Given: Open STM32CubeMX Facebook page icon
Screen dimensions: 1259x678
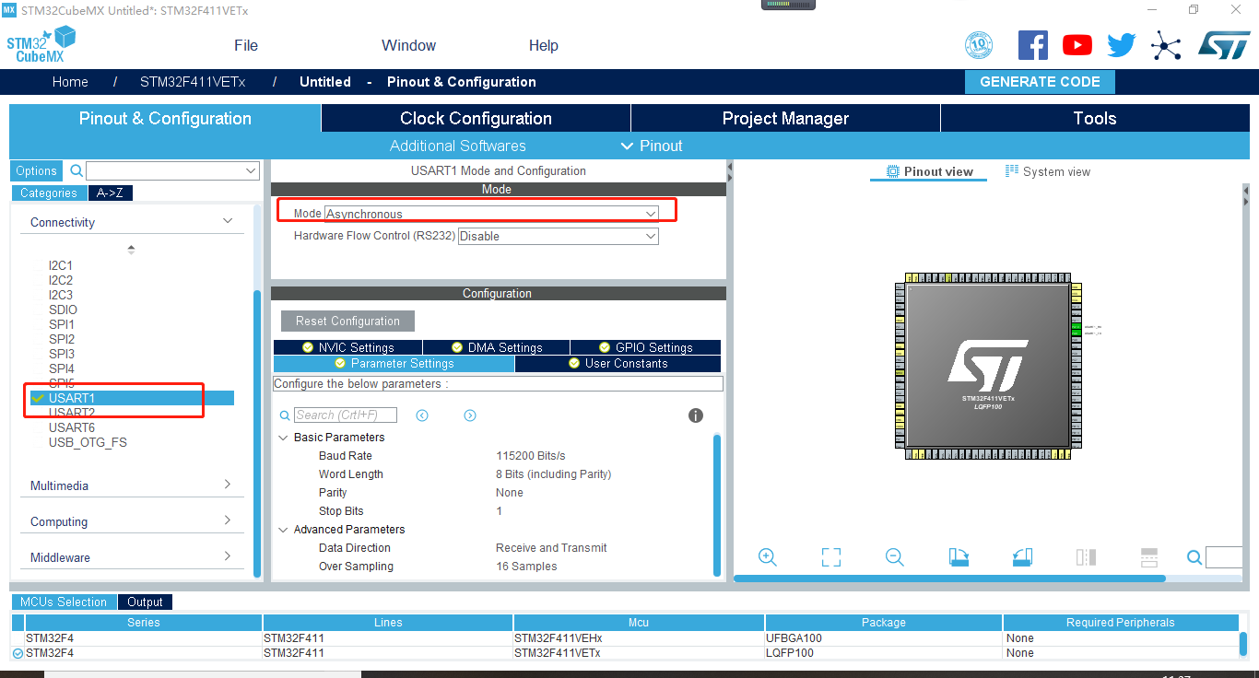Looking at the screenshot, I should (x=1033, y=44).
